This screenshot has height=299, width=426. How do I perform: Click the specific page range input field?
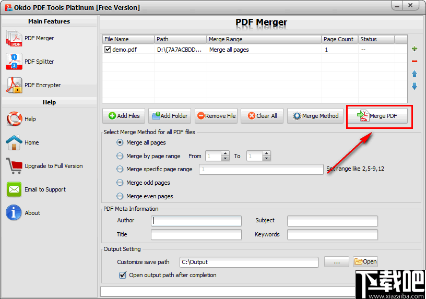[x=261, y=169]
